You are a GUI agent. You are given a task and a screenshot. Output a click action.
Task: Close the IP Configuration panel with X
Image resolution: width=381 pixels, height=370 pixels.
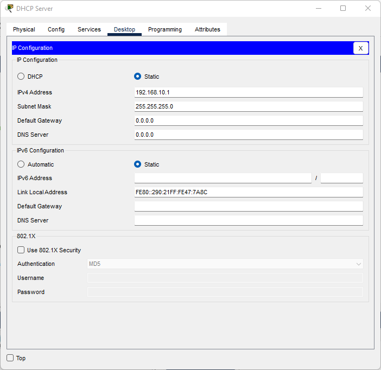coord(361,48)
